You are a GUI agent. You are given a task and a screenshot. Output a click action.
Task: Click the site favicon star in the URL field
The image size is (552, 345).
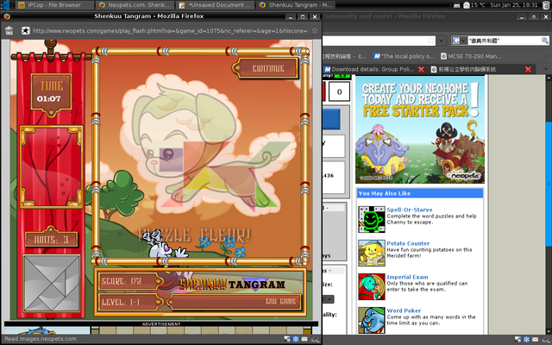tap(25, 31)
